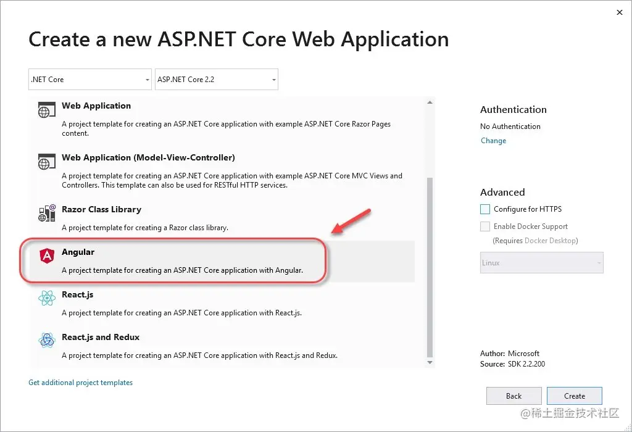Image resolution: width=632 pixels, height=432 pixels.
Task: Click the Author: Microsoft text
Action: coord(509,354)
